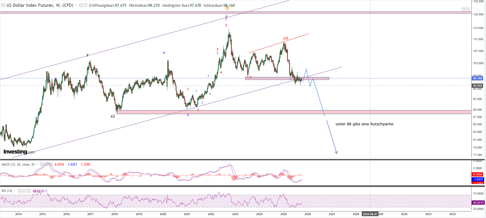Remove the RSI indicator with X icon

coord(29,191)
